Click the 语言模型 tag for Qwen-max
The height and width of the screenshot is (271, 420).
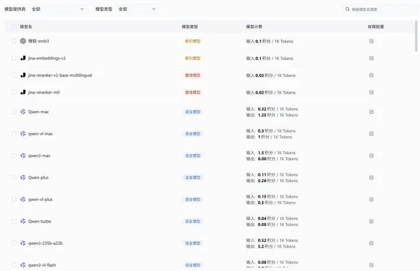click(x=192, y=112)
